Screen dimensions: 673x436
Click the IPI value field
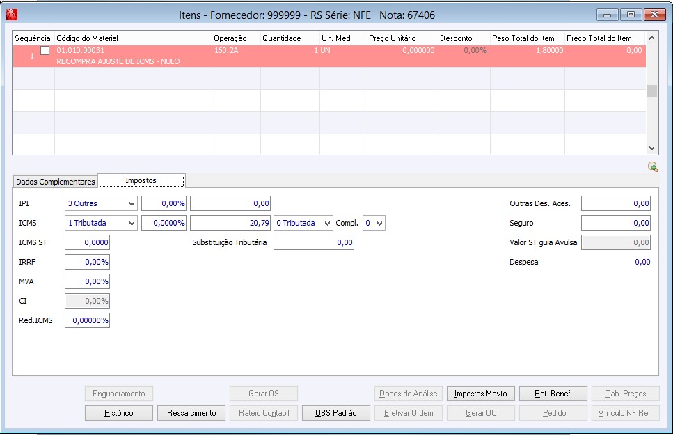coord(230,203)
